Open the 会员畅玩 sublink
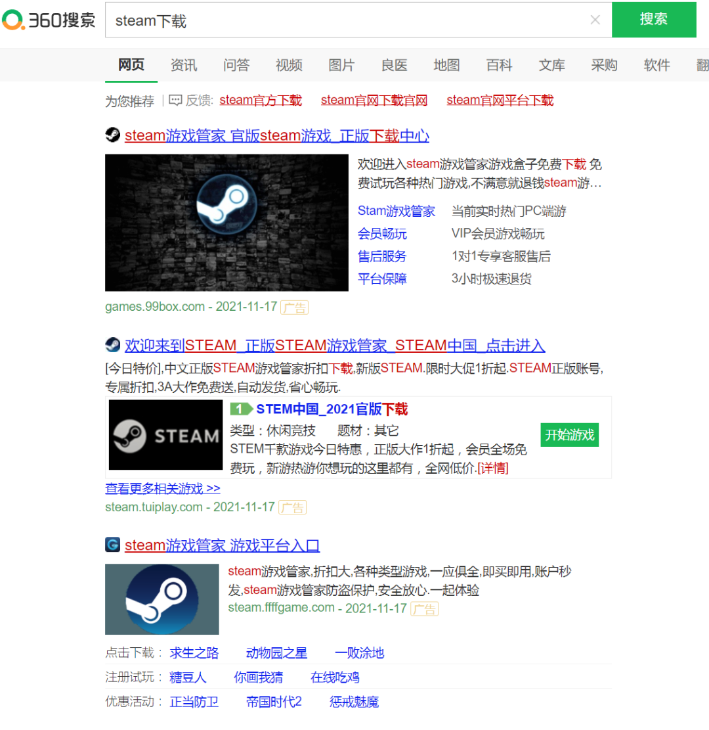Image resolution: width=709 pixels, height=730 pixels. 383,233
